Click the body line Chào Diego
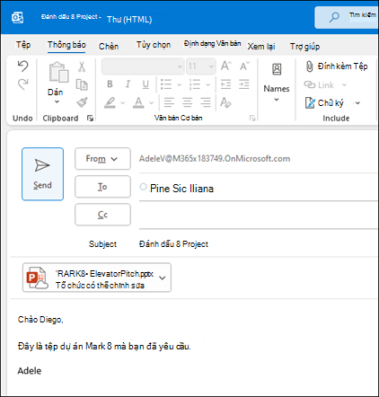379x397 pixels. pos(40,320)
